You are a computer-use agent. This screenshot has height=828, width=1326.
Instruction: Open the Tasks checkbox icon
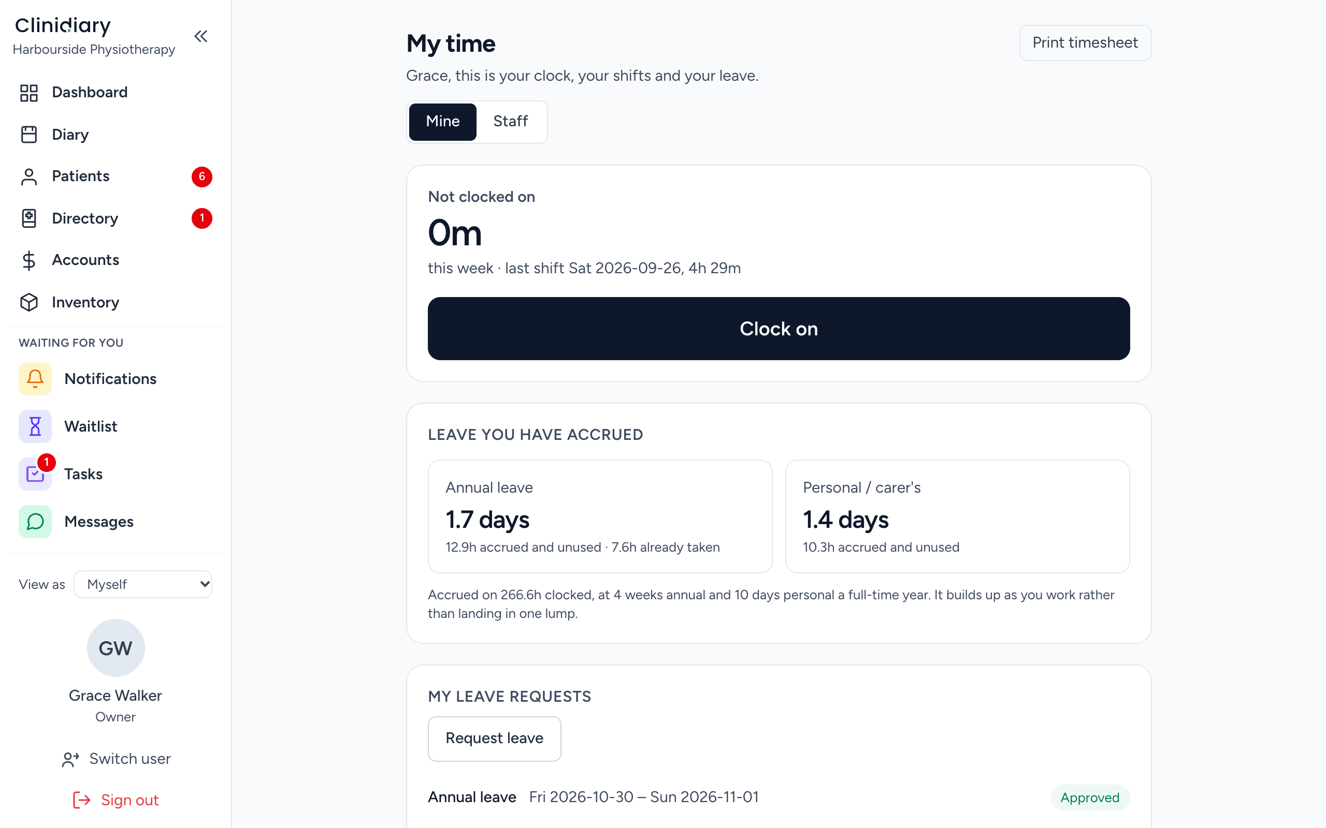[x=35, y=474]
